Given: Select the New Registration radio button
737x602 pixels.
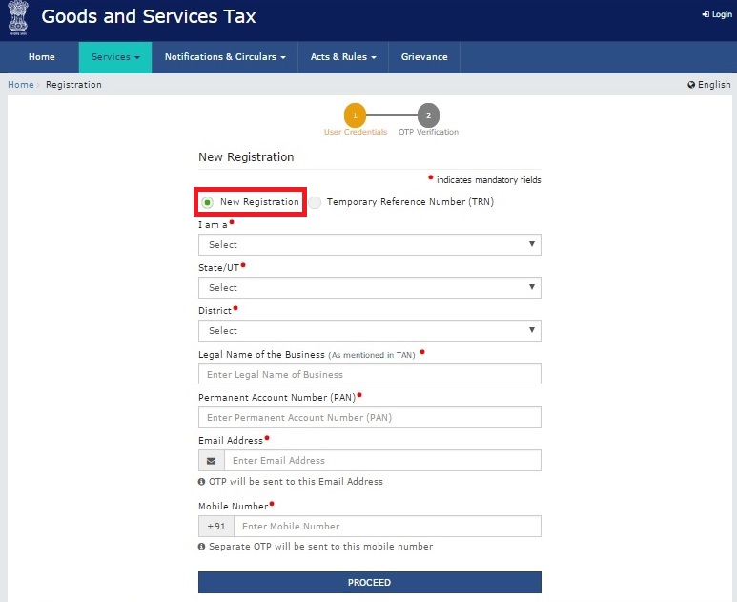Looking at the screenshot, I should click(208, 202).
